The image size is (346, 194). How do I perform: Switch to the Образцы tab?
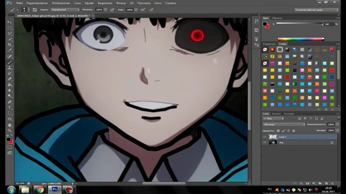(x=277, y=18)
